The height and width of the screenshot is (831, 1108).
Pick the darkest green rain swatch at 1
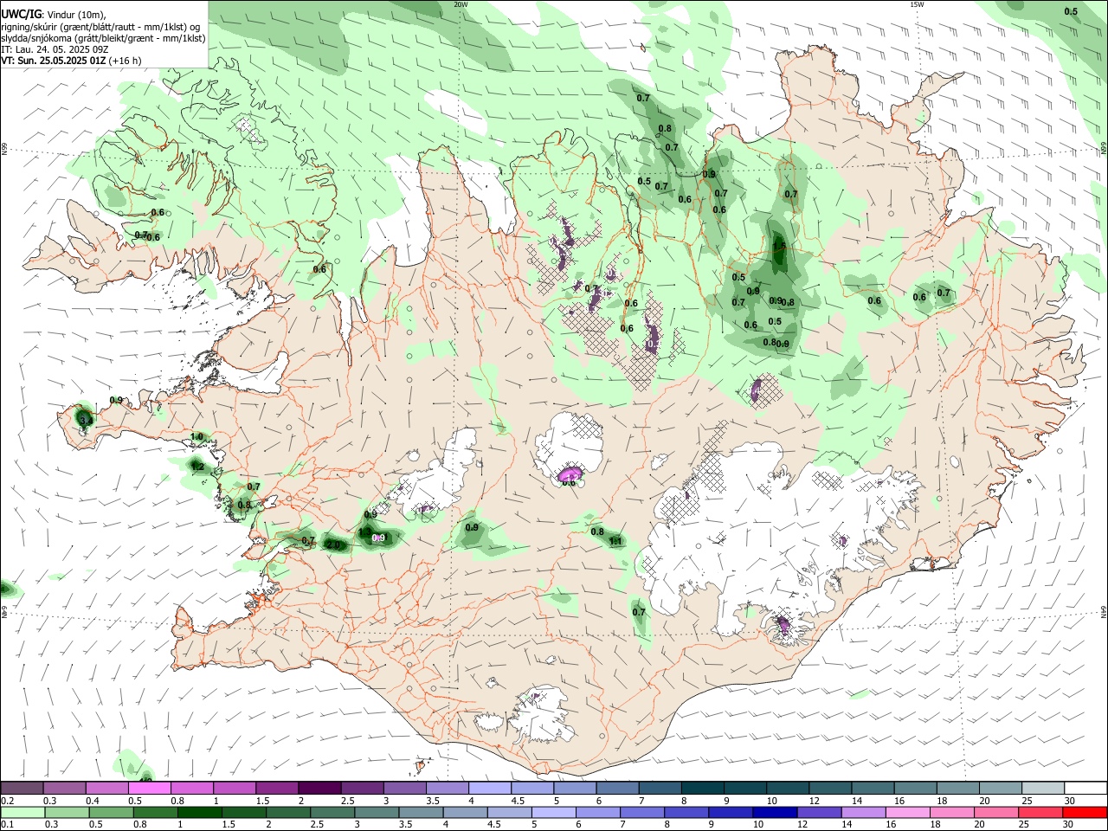[200, 812]
